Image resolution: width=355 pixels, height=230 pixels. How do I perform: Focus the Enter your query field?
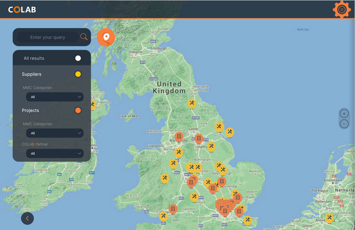(x=48, y=37)
